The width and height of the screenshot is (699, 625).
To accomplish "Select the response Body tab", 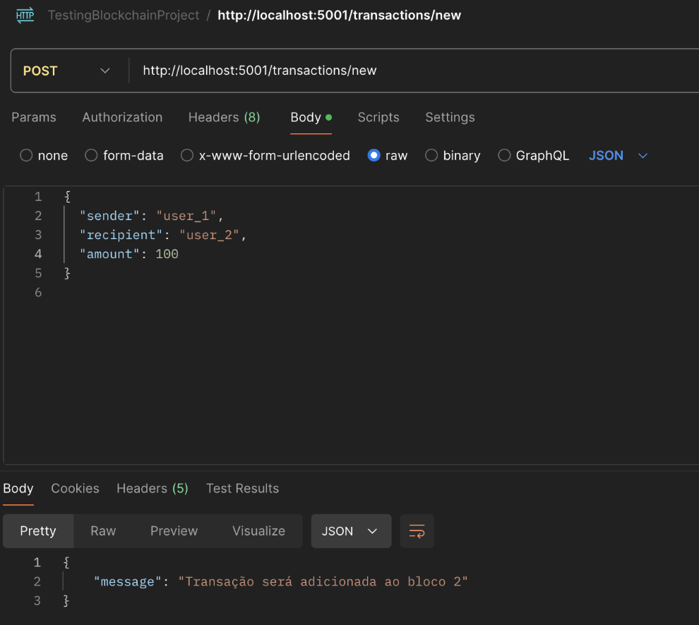I will click(x=18, y=488).
